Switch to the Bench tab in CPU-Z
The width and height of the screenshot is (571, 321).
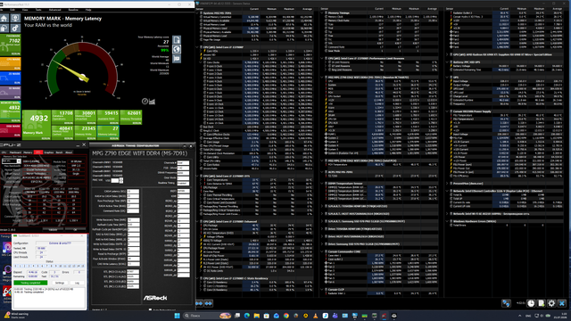(x=60, y=152)
